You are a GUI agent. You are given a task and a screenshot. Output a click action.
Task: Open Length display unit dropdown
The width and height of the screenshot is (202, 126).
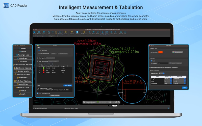coord(168,79)
